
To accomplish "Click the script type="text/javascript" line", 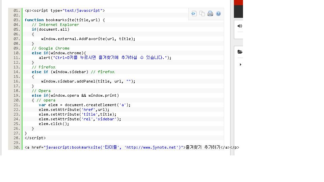I will point(65,10).
